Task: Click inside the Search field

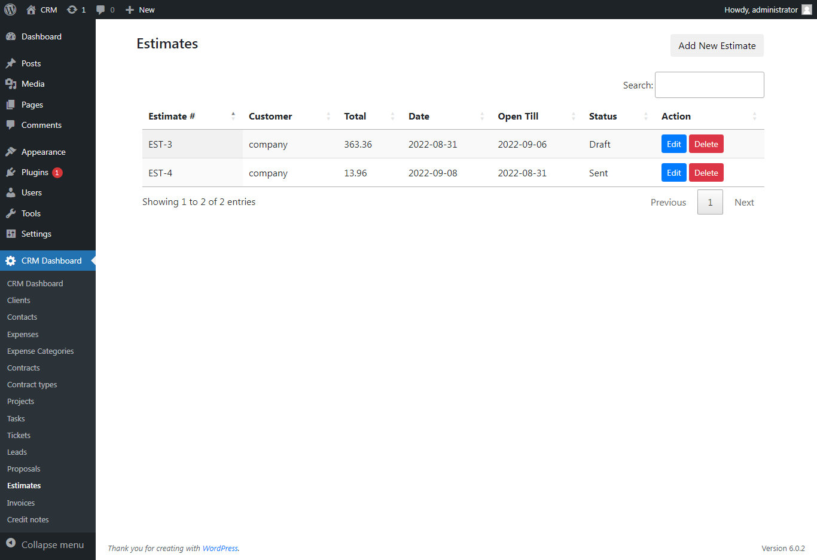Action: coord(709,84)
